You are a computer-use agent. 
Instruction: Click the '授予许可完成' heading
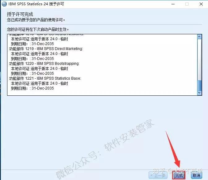point(20,14)
